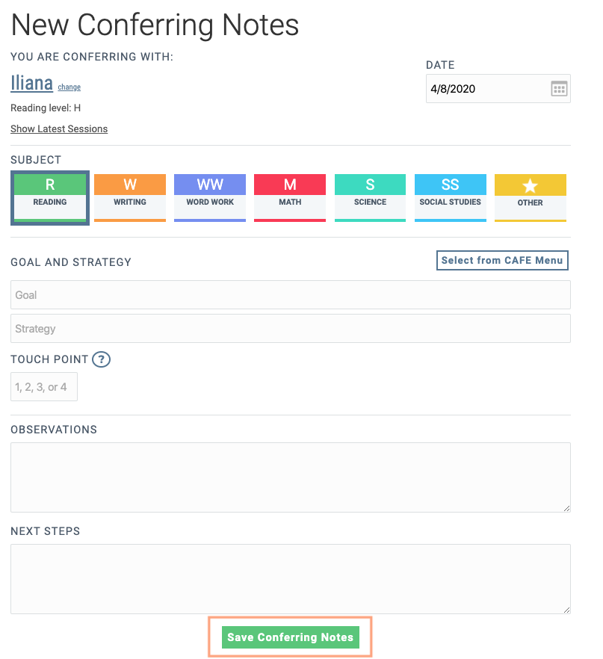Open the calendar icon next to Date
The height and width of the screenshot is (659, 603).
click(x=558, y=88)
